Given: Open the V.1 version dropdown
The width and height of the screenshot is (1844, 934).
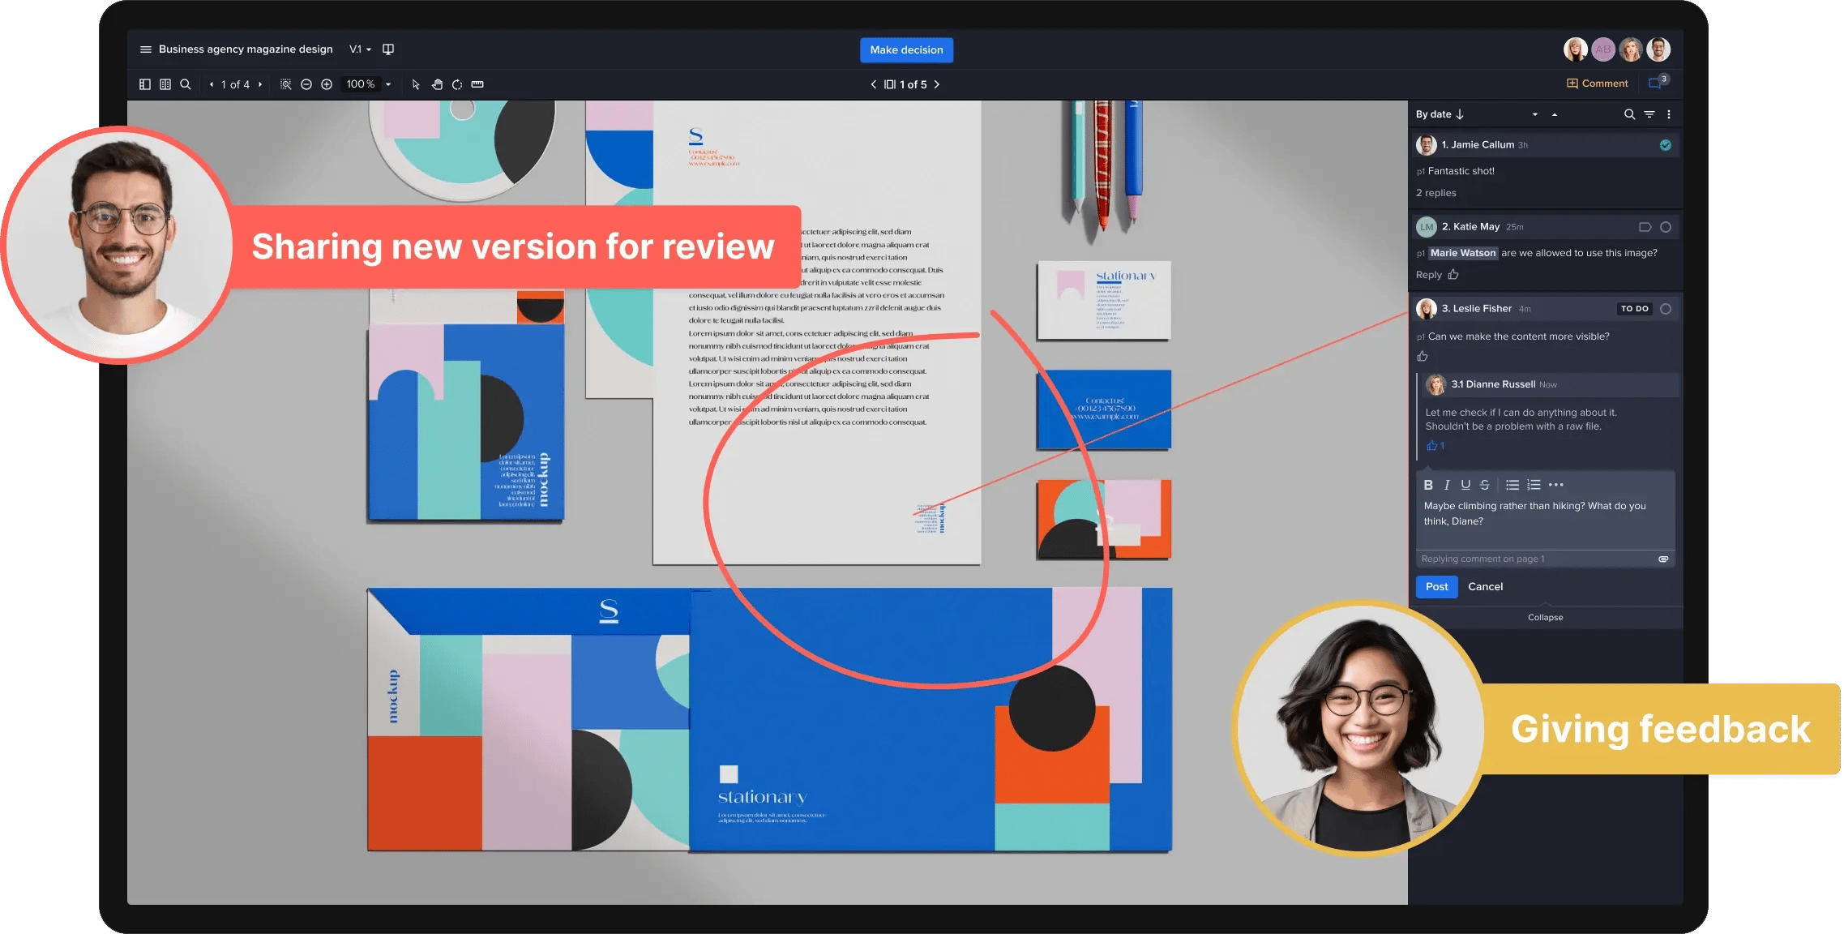Looking at the screenshot, I should [x=359, y=49].
